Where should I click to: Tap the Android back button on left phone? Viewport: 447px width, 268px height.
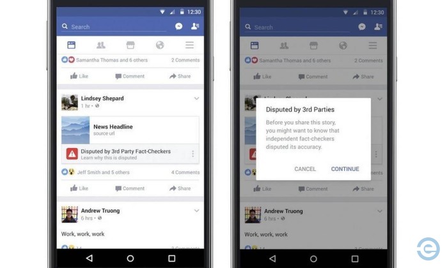(x=90, y=258)
